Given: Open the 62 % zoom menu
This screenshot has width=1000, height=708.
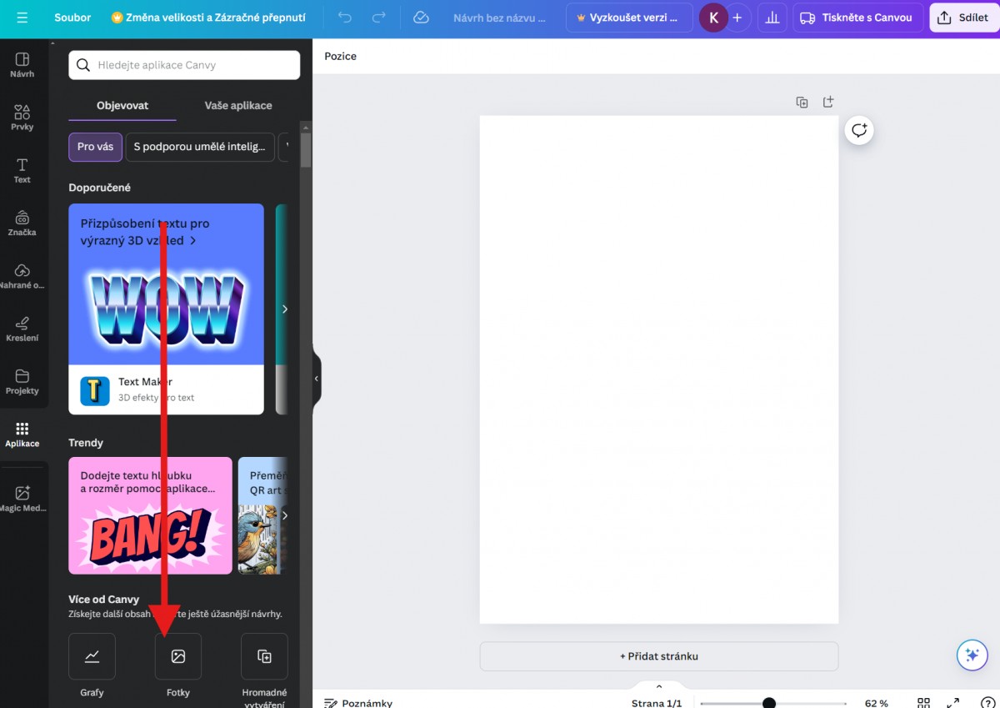Looking at the screenshot, I should pos(876,703).
